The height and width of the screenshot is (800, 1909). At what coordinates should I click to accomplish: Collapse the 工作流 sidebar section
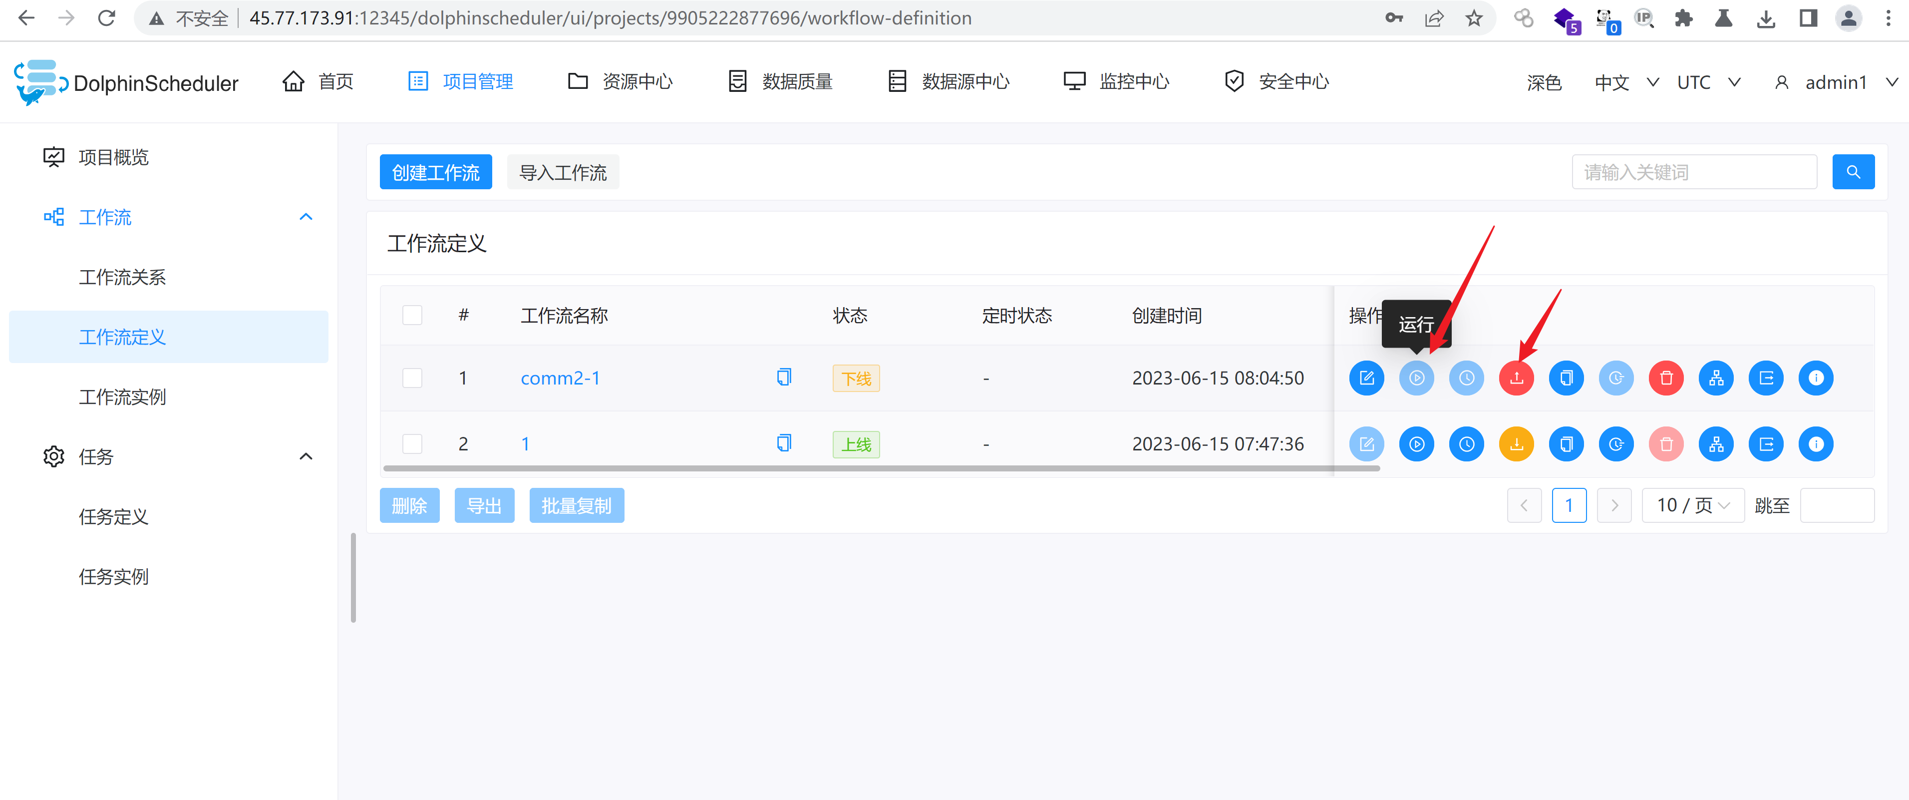306,217
